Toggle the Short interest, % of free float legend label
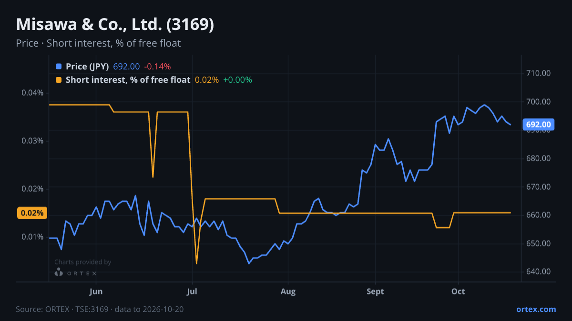The image size is (572, 321). click(128, 80)
